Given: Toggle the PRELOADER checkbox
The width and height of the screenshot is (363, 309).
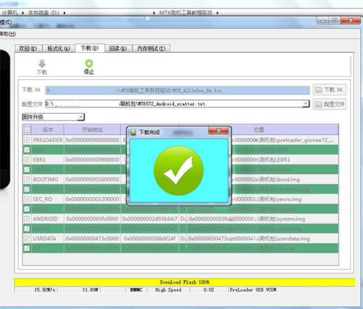Looking at the screenshot, I should click(27, 140).
